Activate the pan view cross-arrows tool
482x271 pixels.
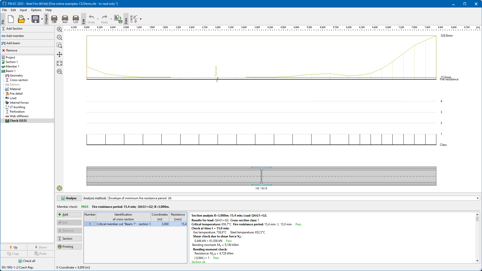click(x=59, y=54)
